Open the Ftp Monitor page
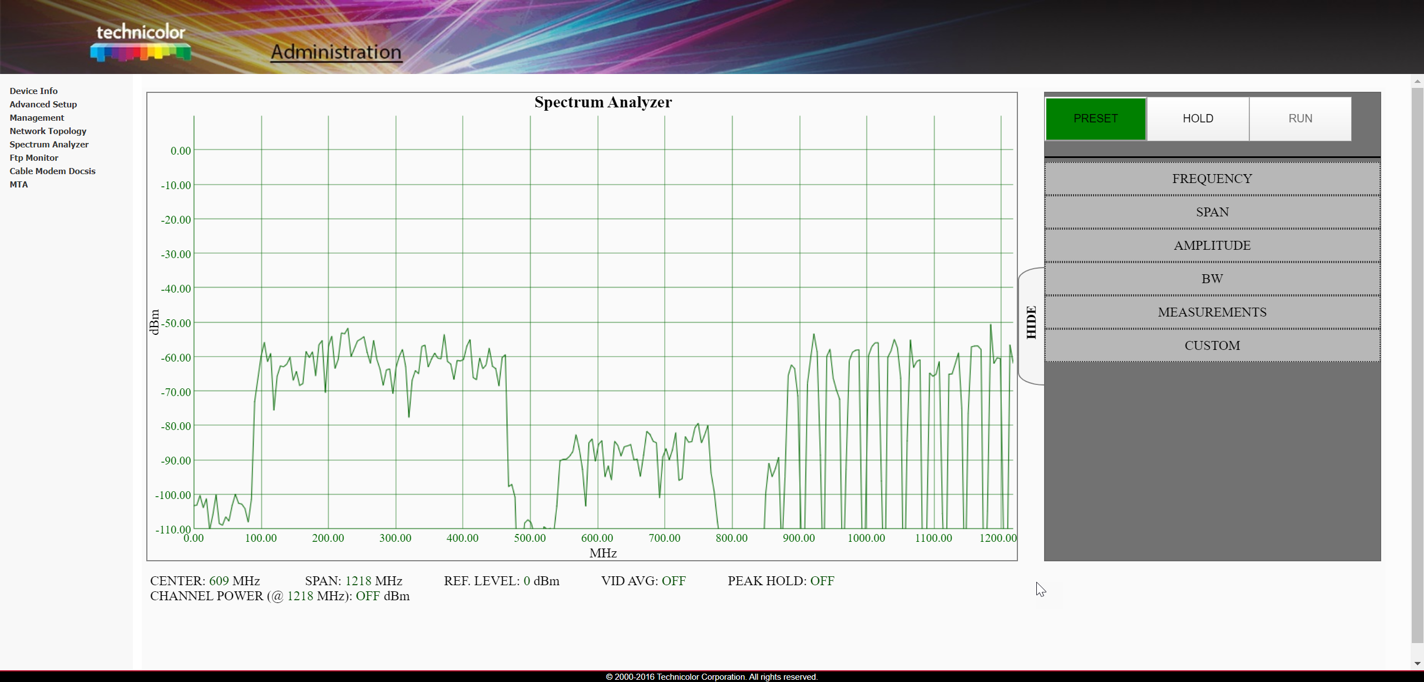Viewport: 1424px width, 682px height. click(x=34, y=158)
